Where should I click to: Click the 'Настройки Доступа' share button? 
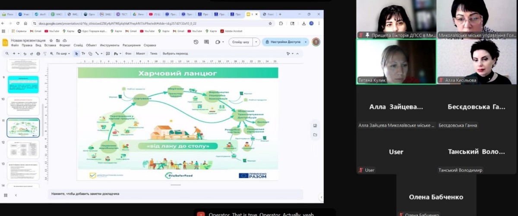[x=284, y=42]
